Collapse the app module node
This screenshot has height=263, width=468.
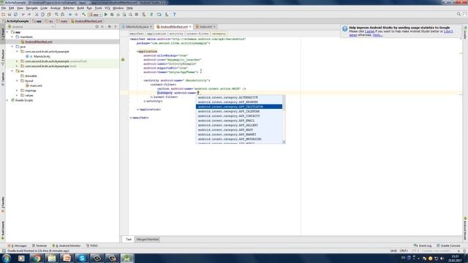(x=7, y=32)
